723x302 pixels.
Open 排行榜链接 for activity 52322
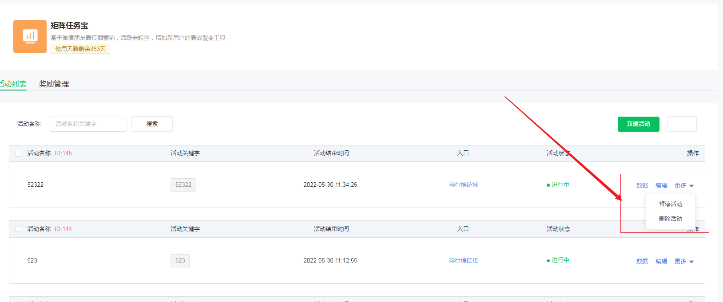(463, 185)
